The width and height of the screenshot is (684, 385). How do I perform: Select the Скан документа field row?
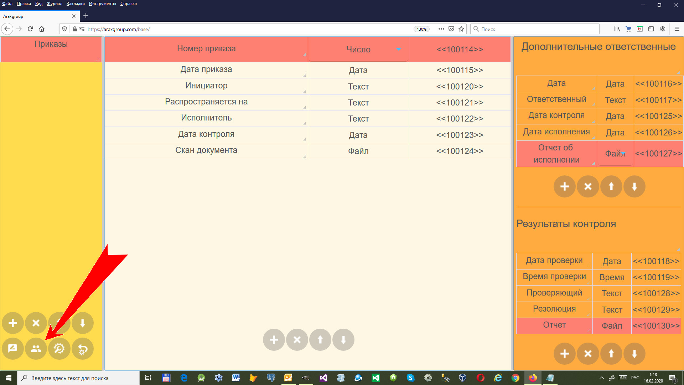point(206,150)
